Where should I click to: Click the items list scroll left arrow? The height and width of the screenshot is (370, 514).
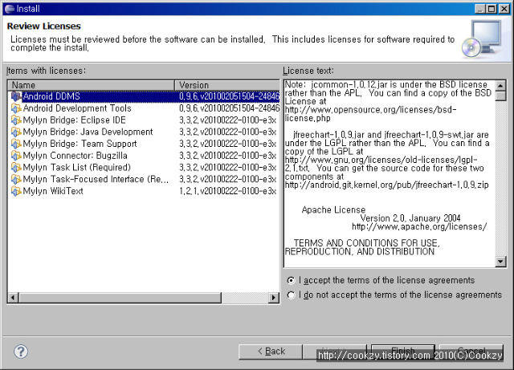tap(13, 298)
